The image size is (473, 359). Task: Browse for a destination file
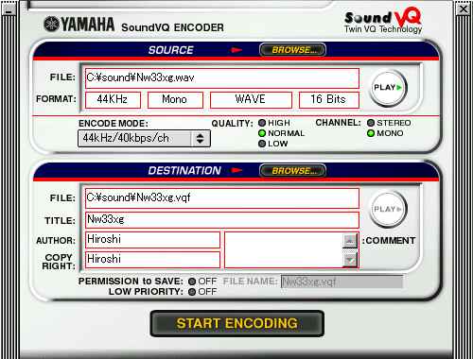pos(292,171)
